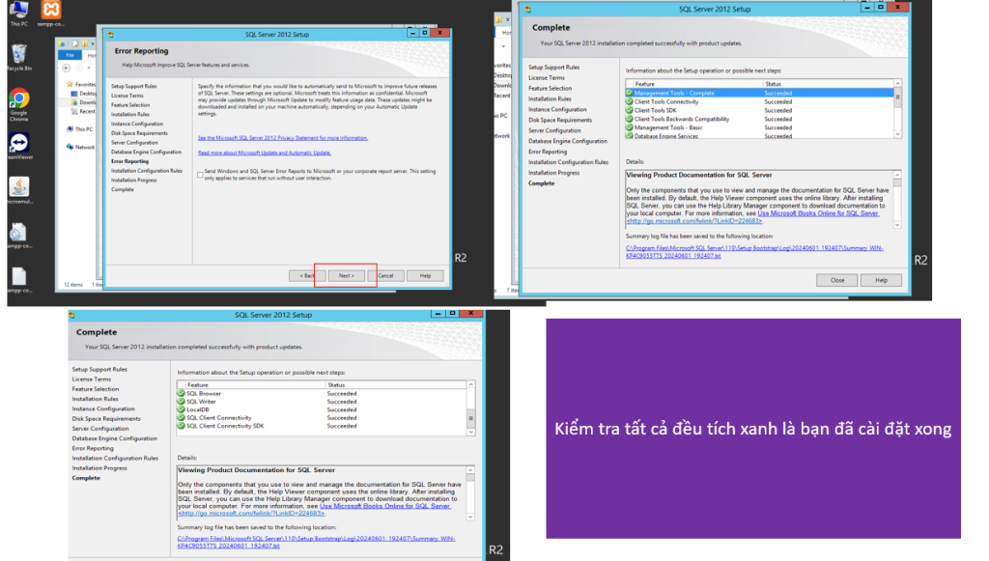
Task: Click the green check beside LocalDB
Action: click(181, 409)
